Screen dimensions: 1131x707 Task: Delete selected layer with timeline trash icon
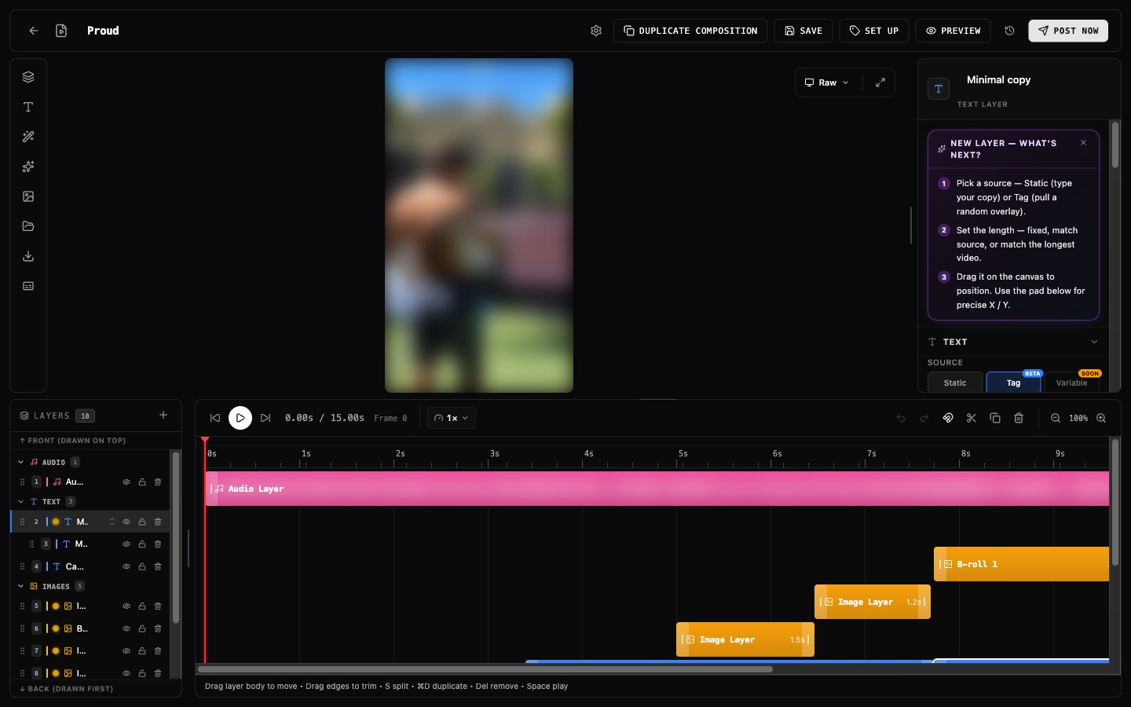tap(1019, 418)
